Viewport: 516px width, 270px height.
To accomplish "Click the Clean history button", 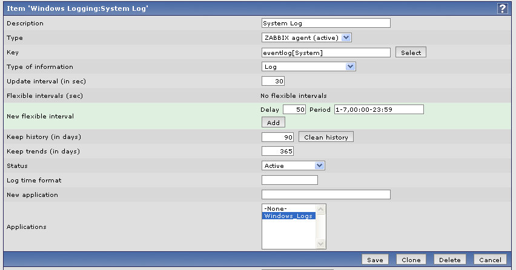I will (326, 137).
